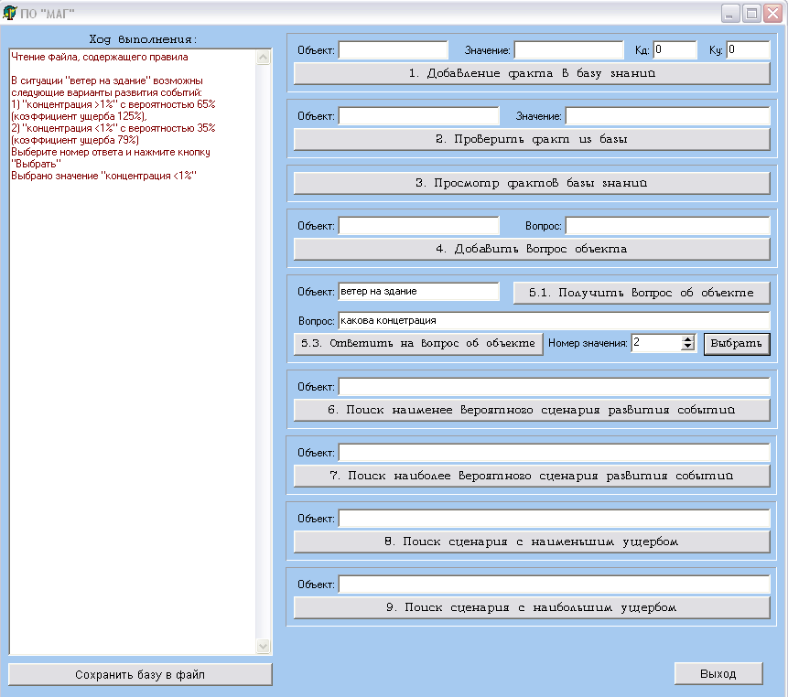
Task: Click the 'Номер значения' number field
Action: pyautogui.click(x=656, y=343)
